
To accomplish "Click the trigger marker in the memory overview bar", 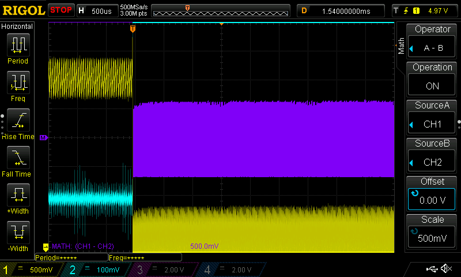I will point(187,8).
